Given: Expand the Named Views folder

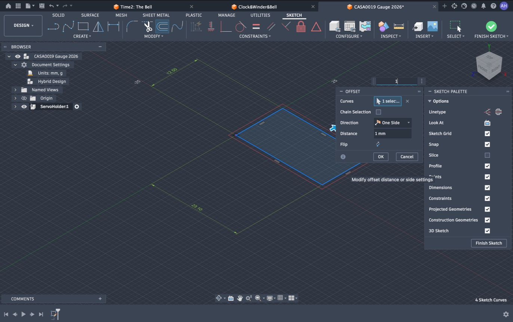Looking at the screenshot, I should (x=15, y=90).
